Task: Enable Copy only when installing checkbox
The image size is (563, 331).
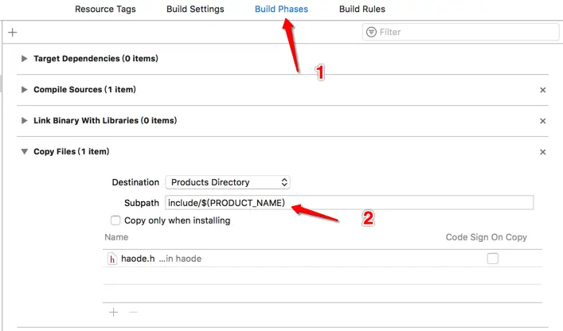Action: 116,220
